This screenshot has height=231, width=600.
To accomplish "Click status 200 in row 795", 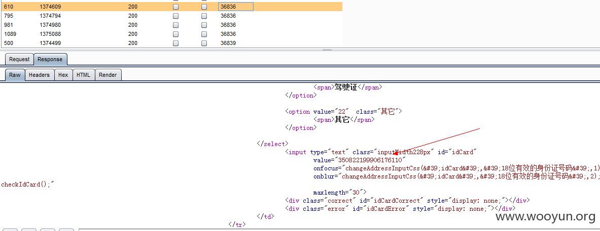I will pos(133,16).
